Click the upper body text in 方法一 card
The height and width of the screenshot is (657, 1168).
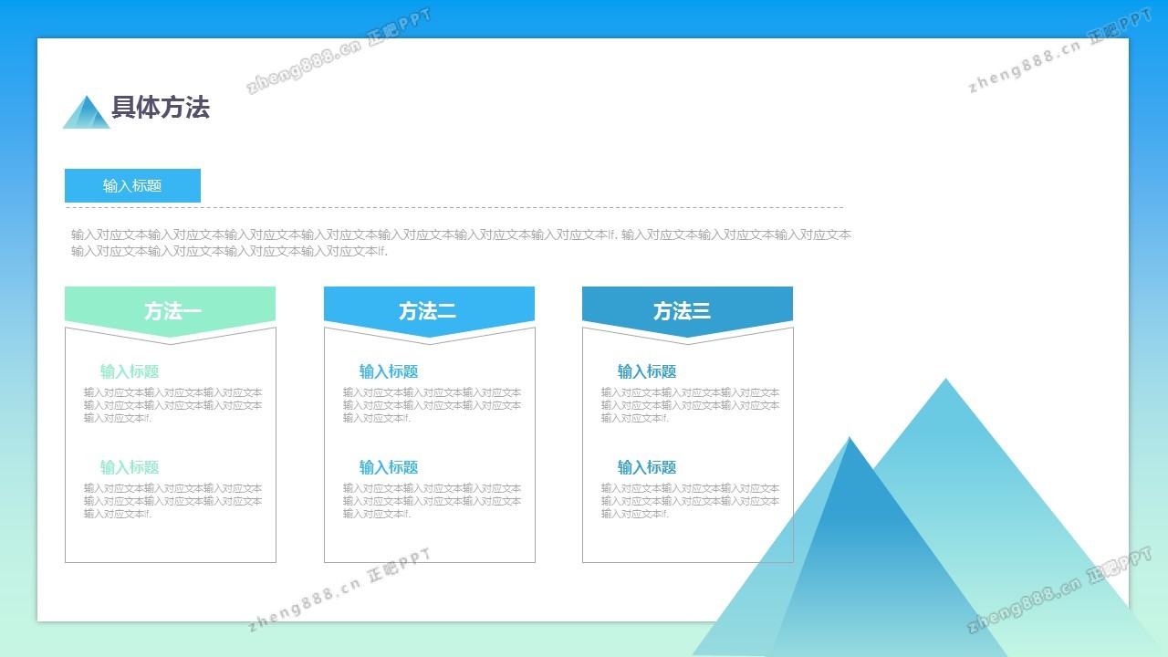click(172, 405)
